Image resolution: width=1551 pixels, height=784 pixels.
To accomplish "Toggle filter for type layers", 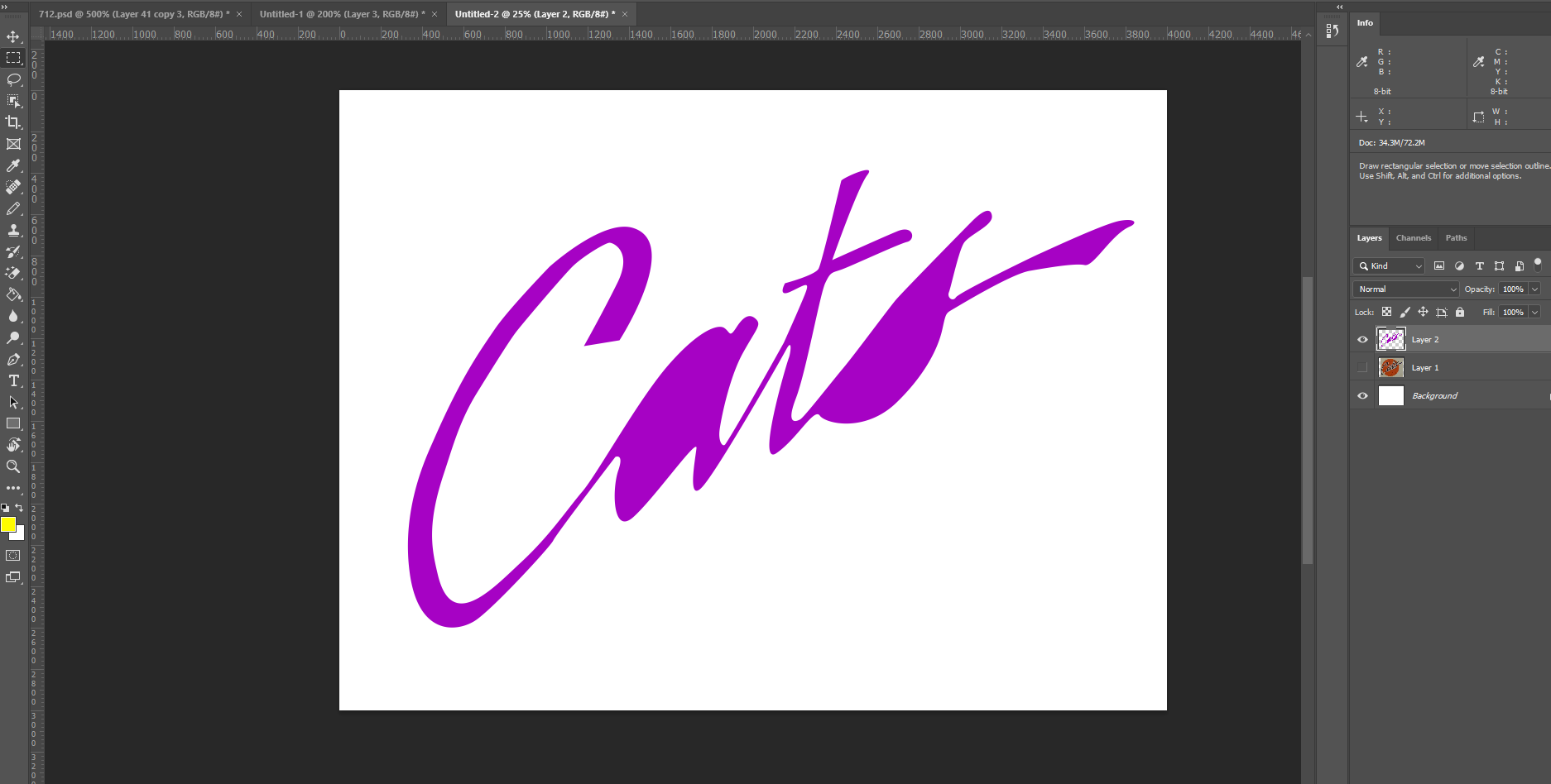I will (1479, 265).
